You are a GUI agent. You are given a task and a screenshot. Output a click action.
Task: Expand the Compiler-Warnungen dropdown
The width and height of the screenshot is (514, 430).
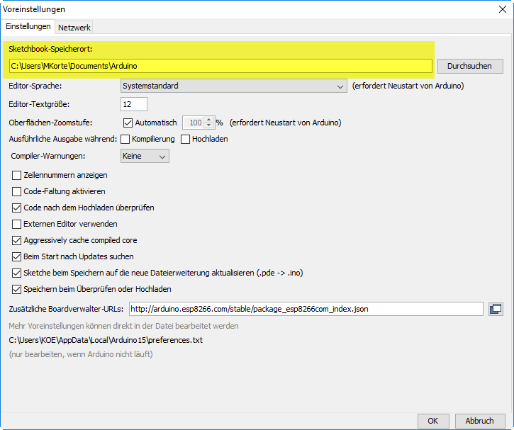pyautogui.click(x=145, y=155)
